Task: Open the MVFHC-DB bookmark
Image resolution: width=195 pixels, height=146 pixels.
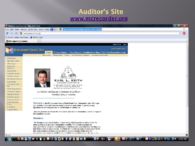Action: pos(37,37)
